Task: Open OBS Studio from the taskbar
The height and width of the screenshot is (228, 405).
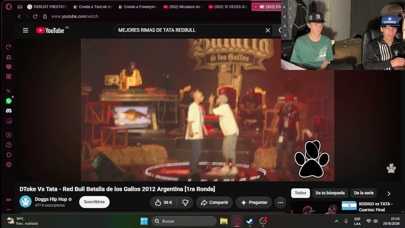Action: [x=263, y=221]
